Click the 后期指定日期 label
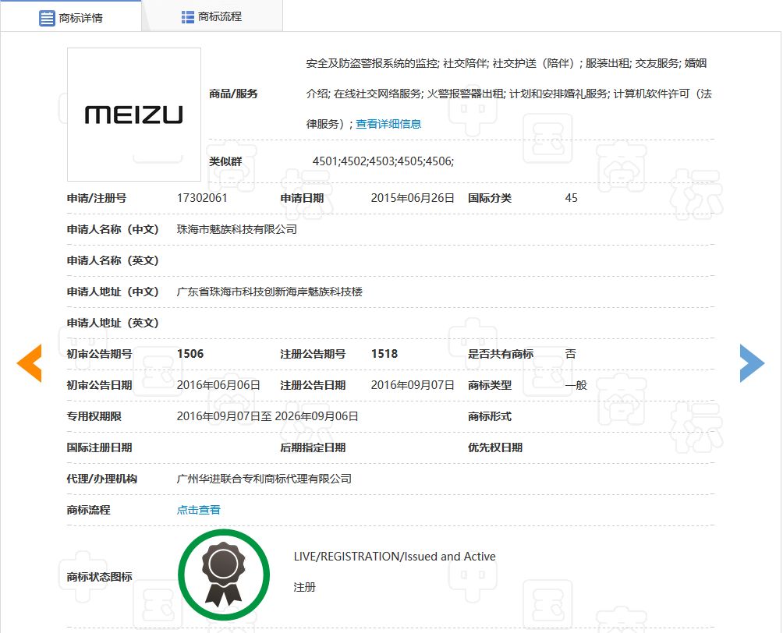This screenshot has width=783, height=633. (313, 447)
